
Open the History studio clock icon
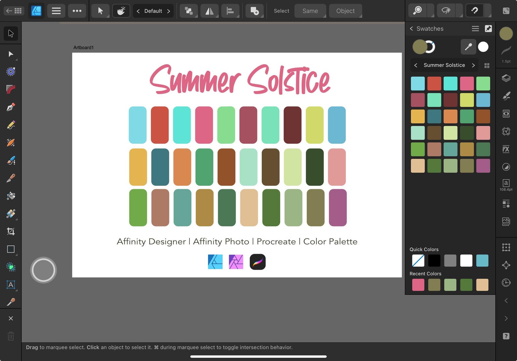pos(506,283)
